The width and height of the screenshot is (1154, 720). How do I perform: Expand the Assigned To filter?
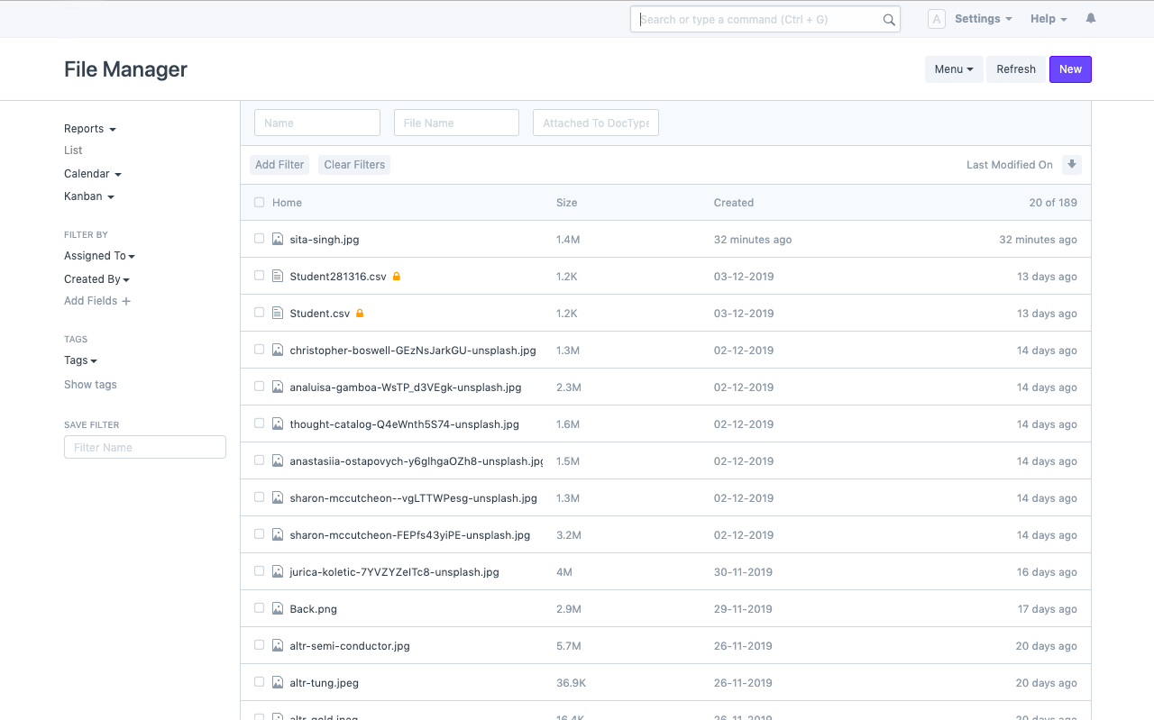point(99,256)
